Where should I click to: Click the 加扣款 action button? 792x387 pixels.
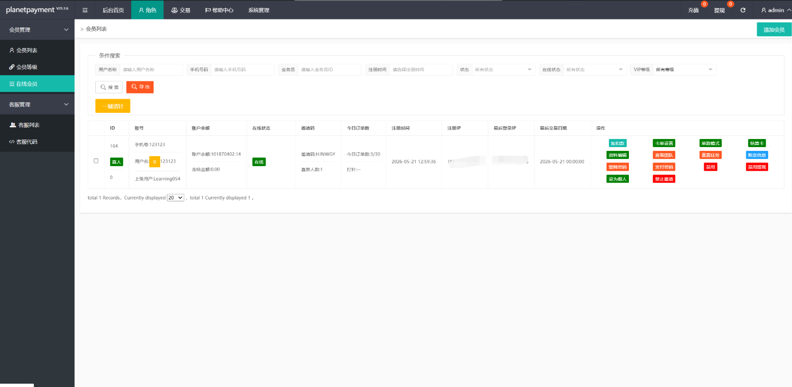(x=617, y=143)
